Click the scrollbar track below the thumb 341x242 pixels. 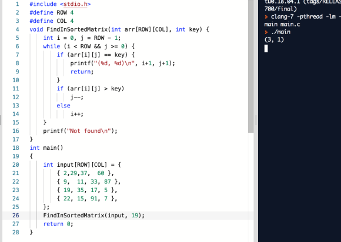(250, 187)
